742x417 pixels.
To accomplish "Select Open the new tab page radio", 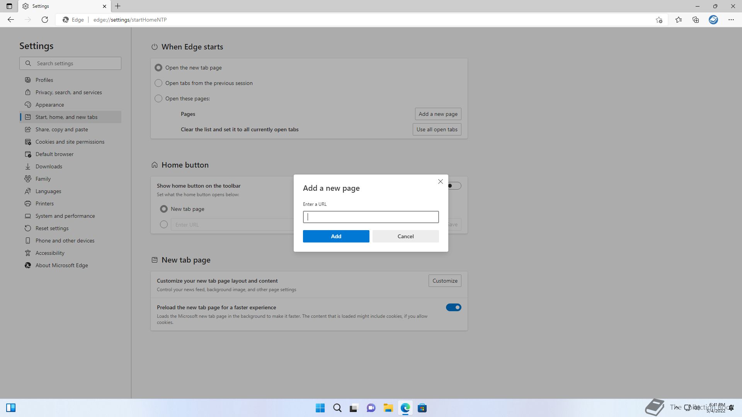I will 158,68.
